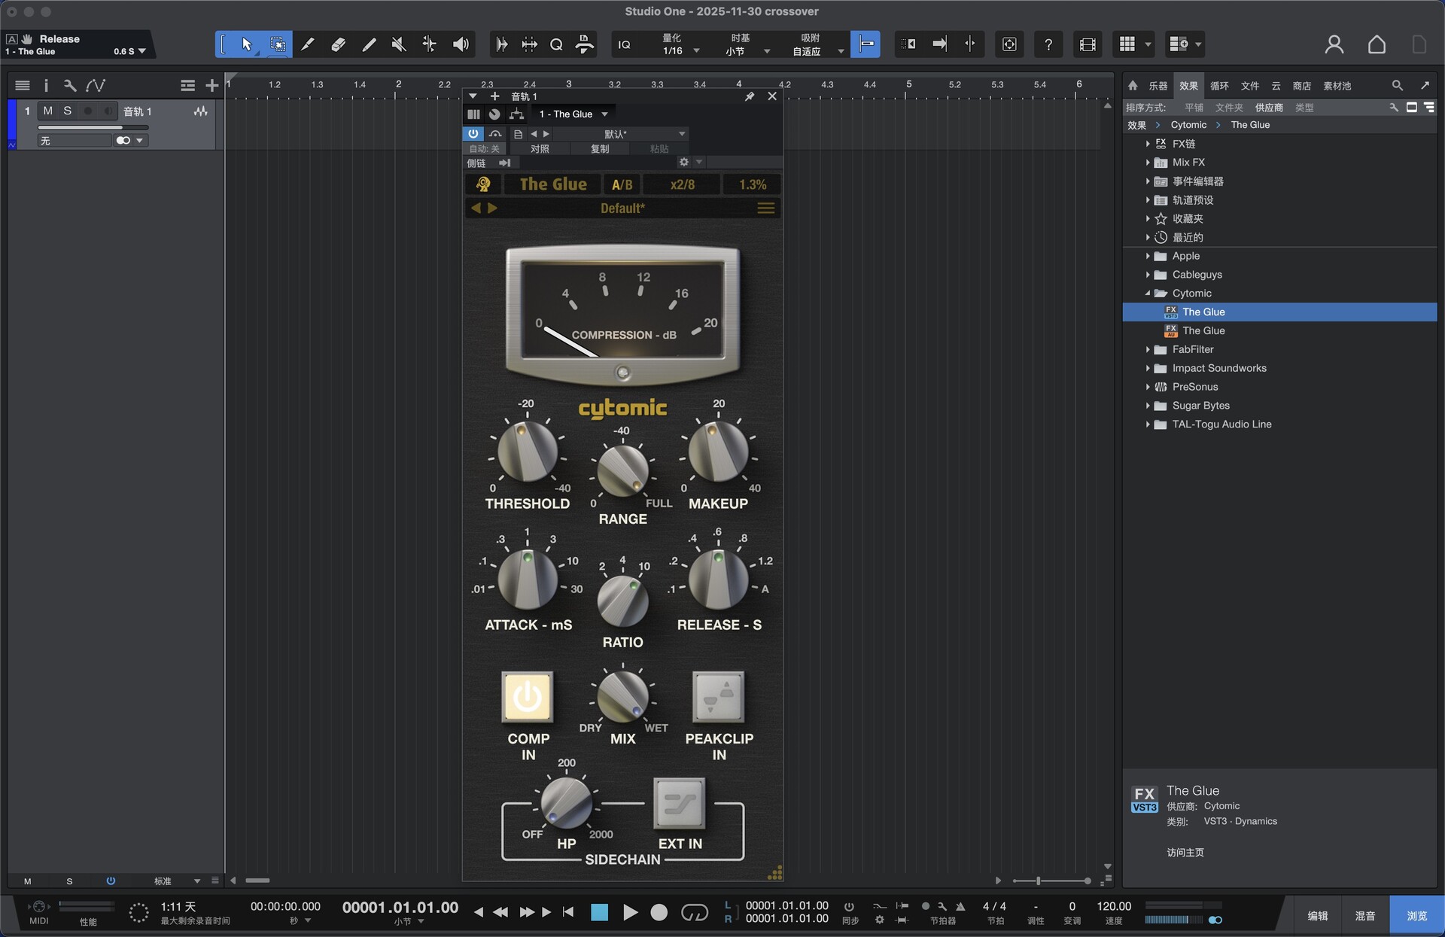Open The Glue preset hamburger menu
The image size is (1445, 937).
tap(765, 208)
